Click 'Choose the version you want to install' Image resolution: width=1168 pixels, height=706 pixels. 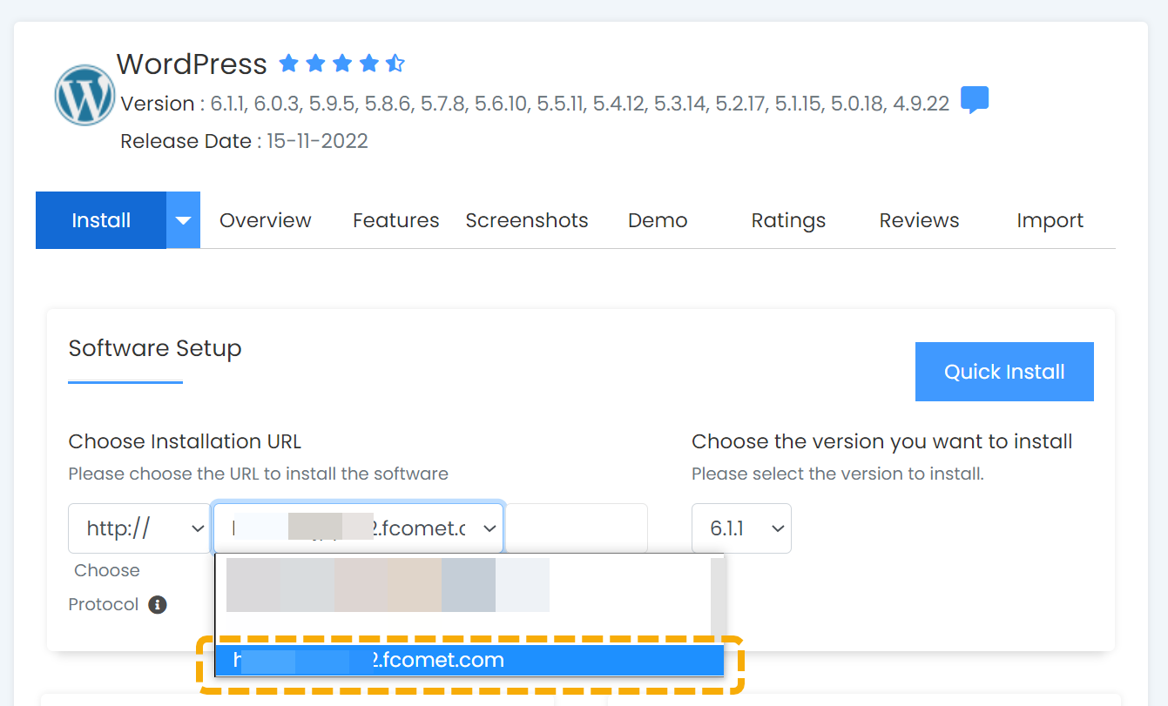point(882,441)
